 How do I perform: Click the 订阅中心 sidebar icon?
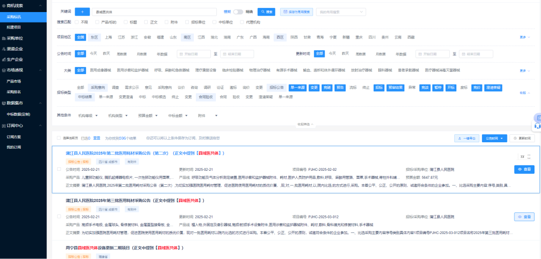pyautogui.click(x=4, y=126)
